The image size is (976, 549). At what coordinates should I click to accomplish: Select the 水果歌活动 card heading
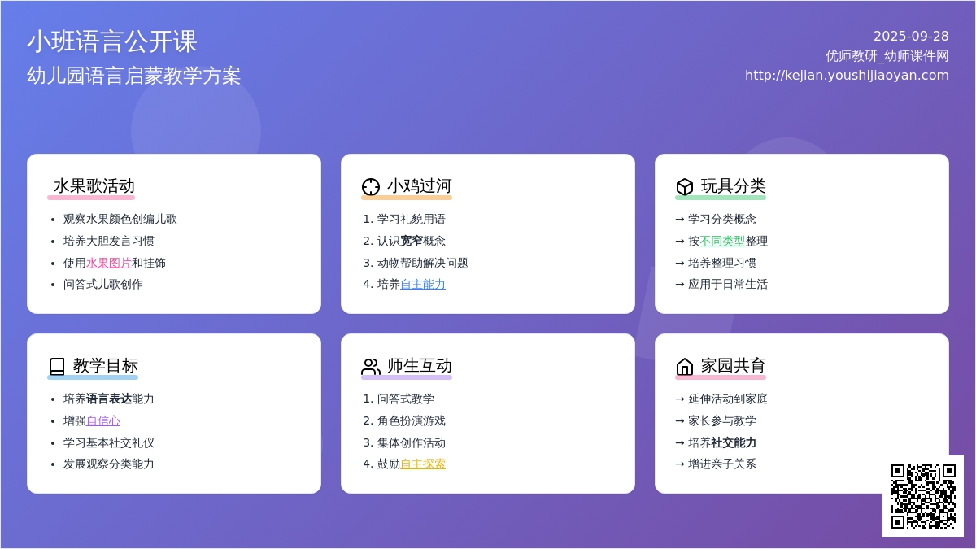(x=94, y=186)
